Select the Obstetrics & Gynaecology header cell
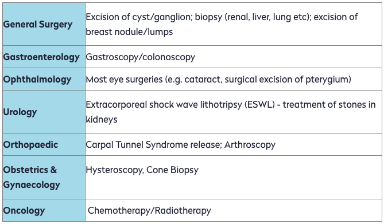The width and height of the screenshot is (384, 224). tap(44, 177)
